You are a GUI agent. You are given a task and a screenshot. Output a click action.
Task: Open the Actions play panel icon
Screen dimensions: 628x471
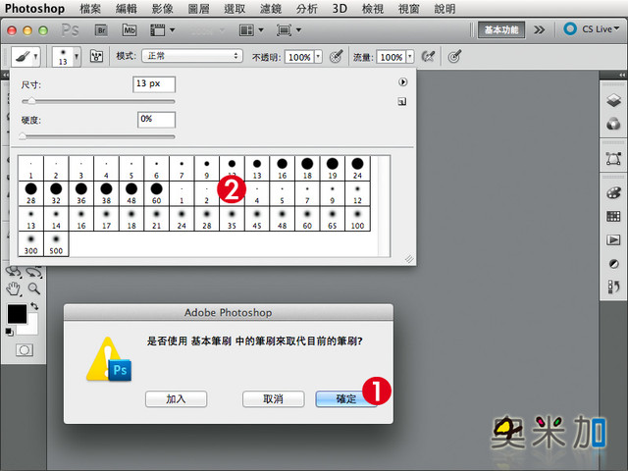click(x=613, y=239)
